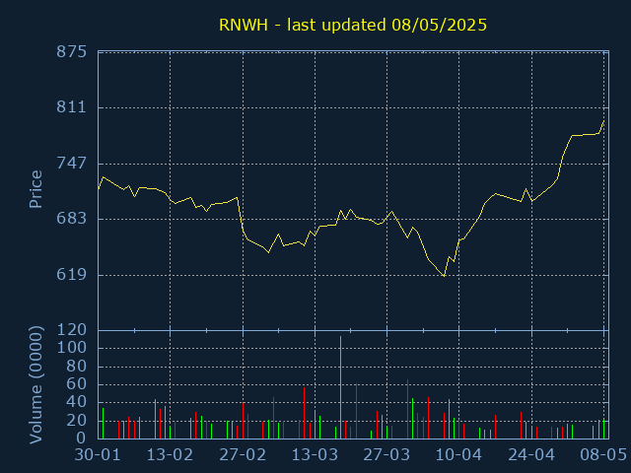This screenshot has height=473, width=631.
Task: Click the tallest green volume bar
Action: click(340, 387)
